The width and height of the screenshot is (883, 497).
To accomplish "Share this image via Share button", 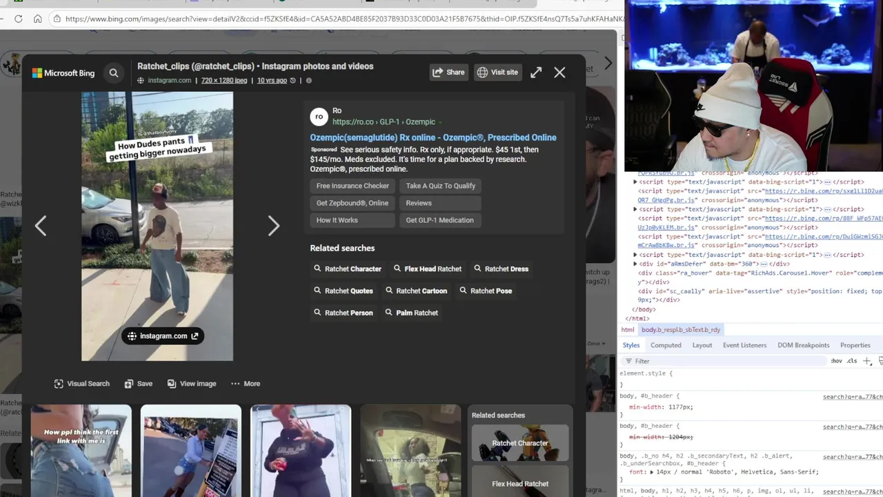I will click(x=448, y=72).
